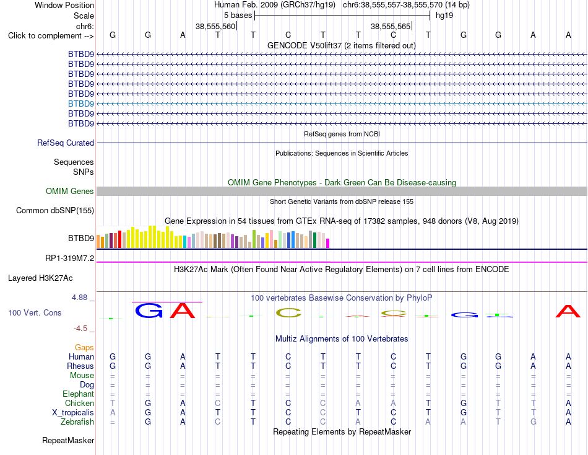Screen dimensions: 588x455
Task: Click 'Repeating Elements by RepeatMasker' track title
Action: [342, 431]
